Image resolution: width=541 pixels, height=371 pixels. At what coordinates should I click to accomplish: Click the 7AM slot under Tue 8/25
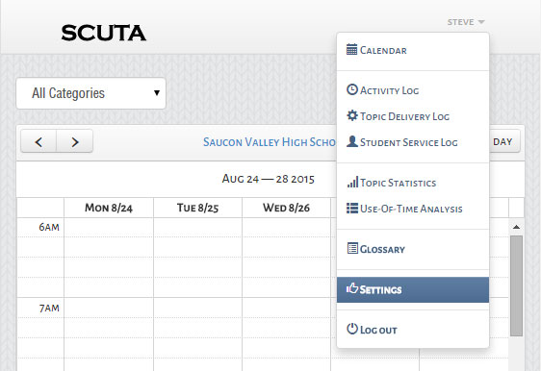pyautogui.click(x=197, y=308)
